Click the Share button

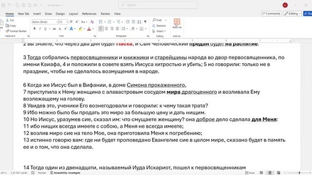point(308,14)
